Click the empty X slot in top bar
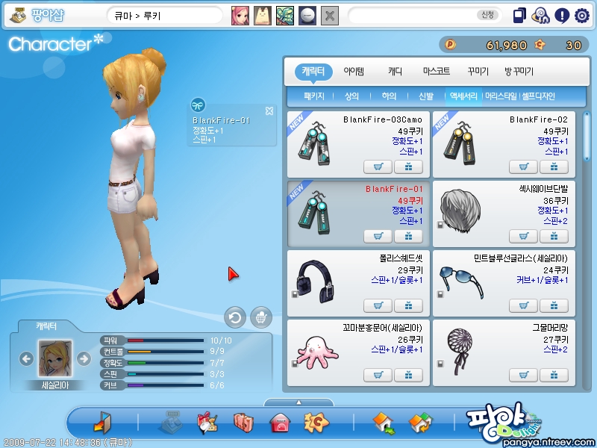The image size is (597, 448). [x=330, y=16]
